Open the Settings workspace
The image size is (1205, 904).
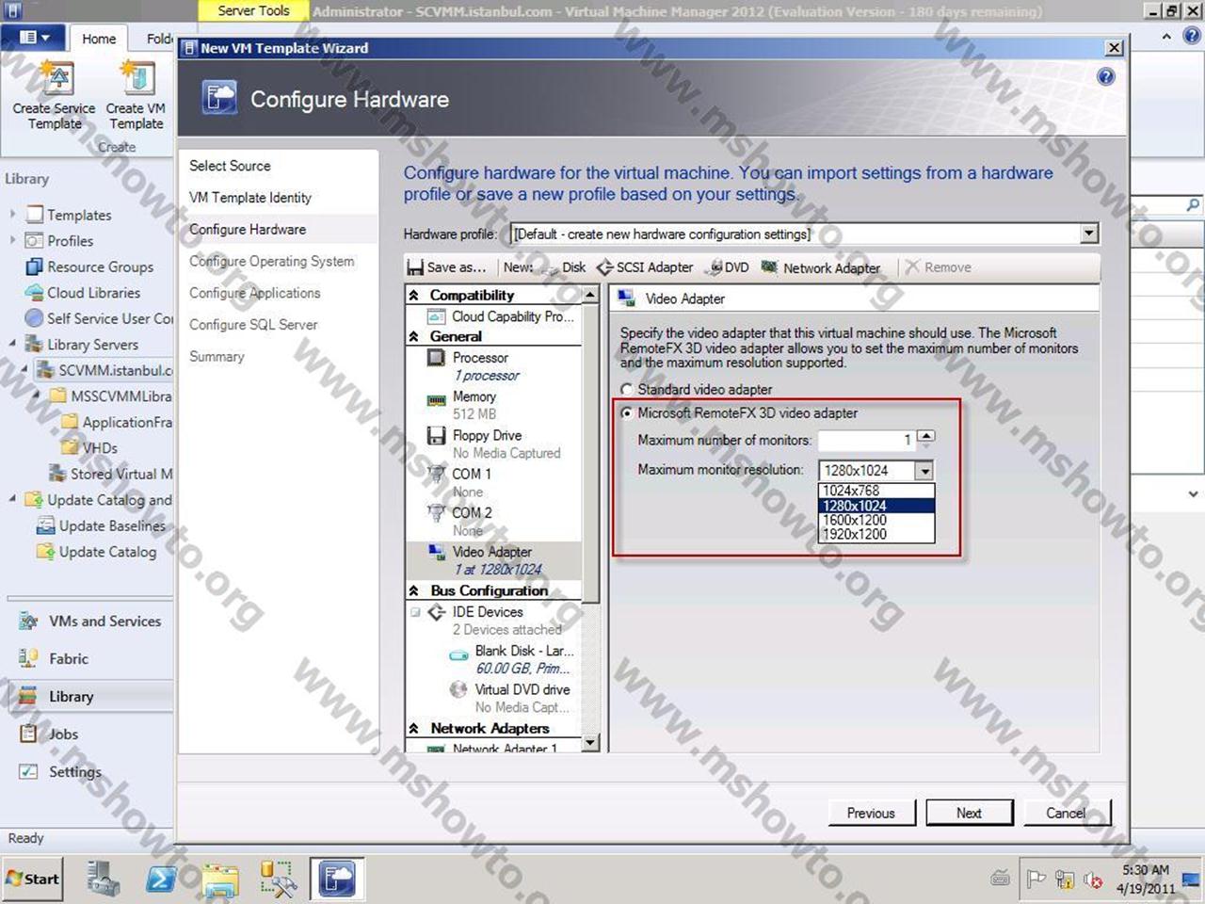pos(74,772)
